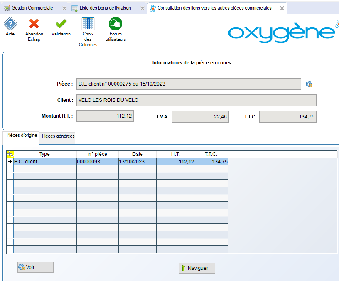This screenshot has height=281, width=339.
Task: Click the Client field VELO LES ROIS DU VELO
Action: coord(196,100)
